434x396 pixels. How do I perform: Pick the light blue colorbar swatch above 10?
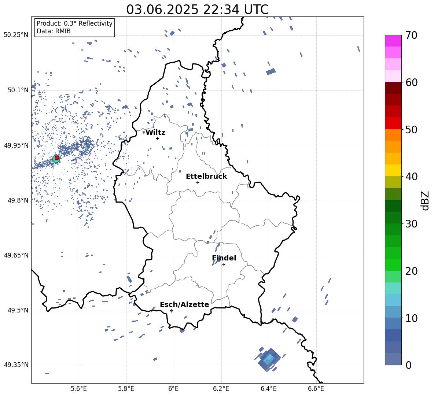(x=393, y=312)
